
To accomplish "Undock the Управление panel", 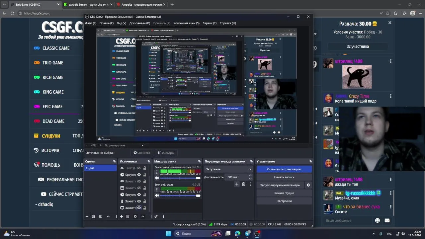I will click(311, 161).
